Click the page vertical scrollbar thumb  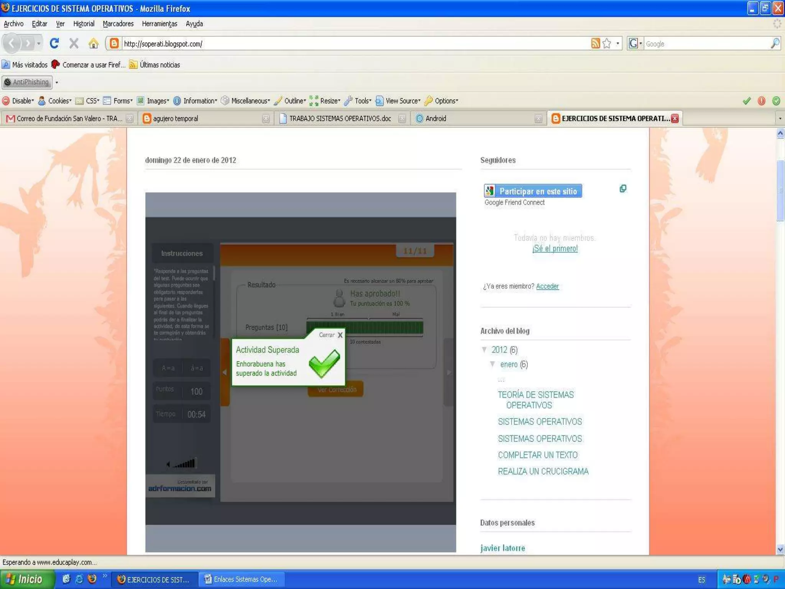(780, 190)
